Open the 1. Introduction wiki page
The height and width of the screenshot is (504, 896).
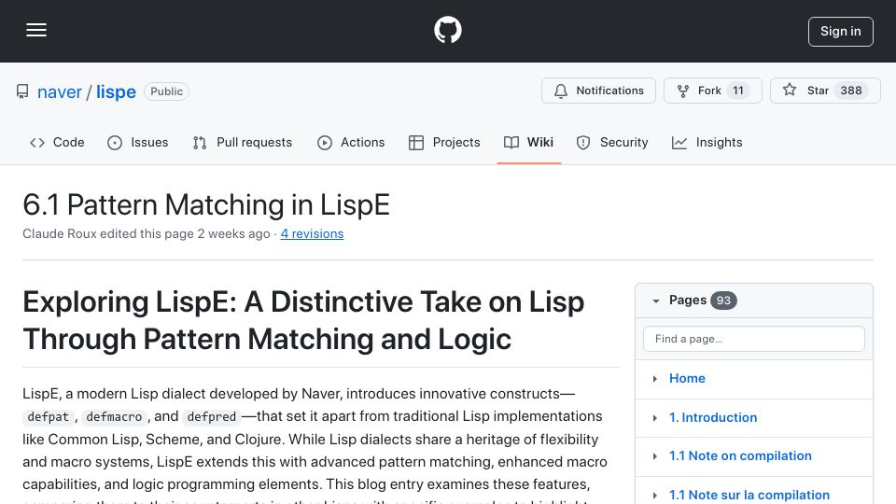click(713, 418)
